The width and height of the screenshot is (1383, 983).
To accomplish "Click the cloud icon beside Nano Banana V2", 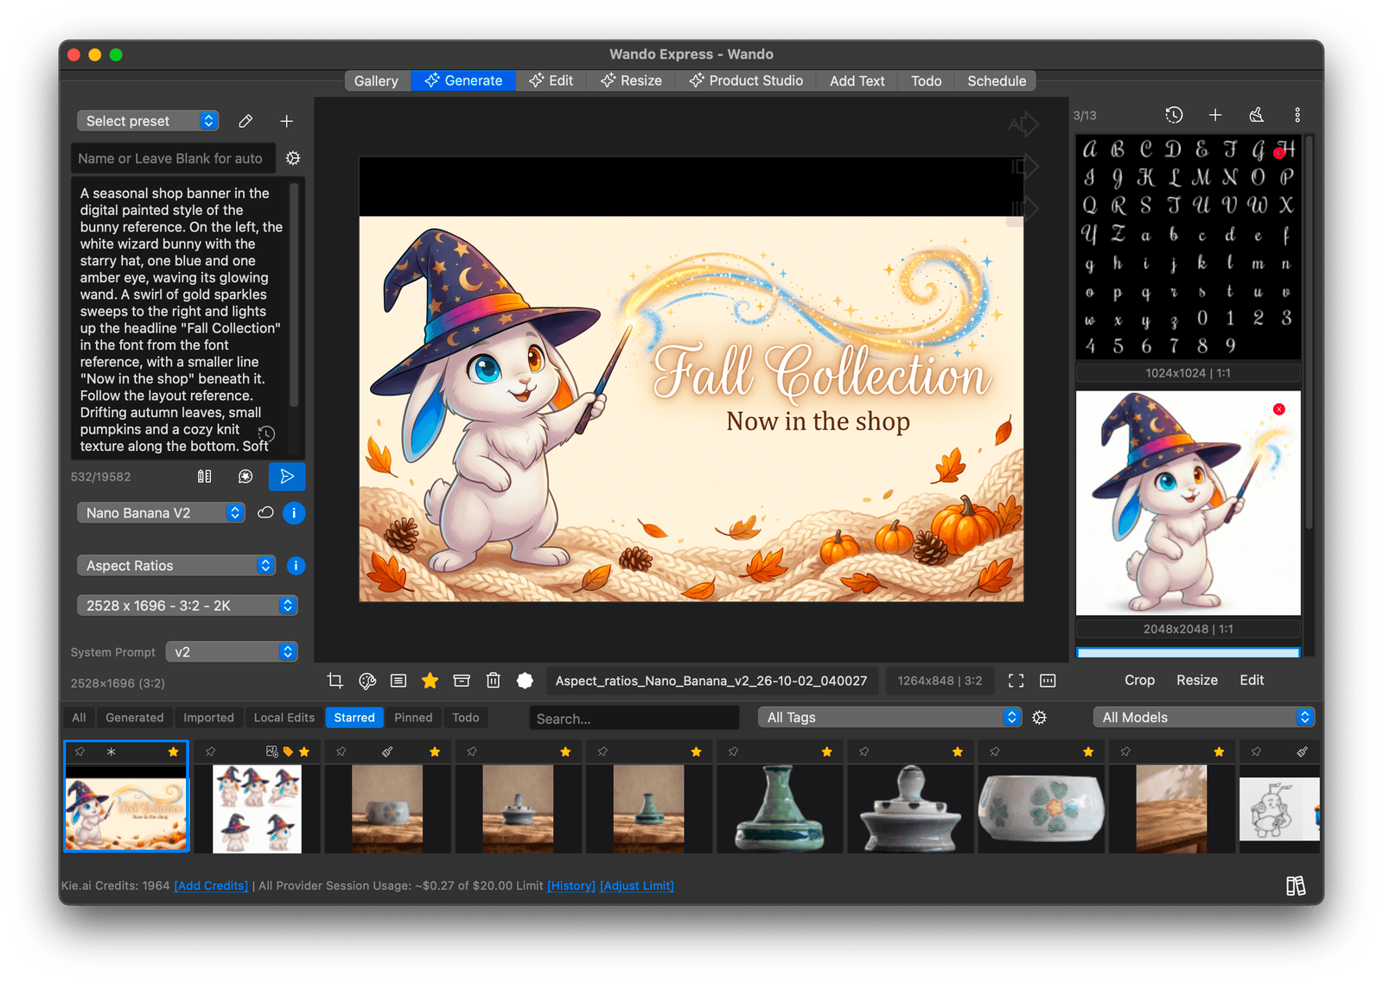I will (x=265, y=512).
